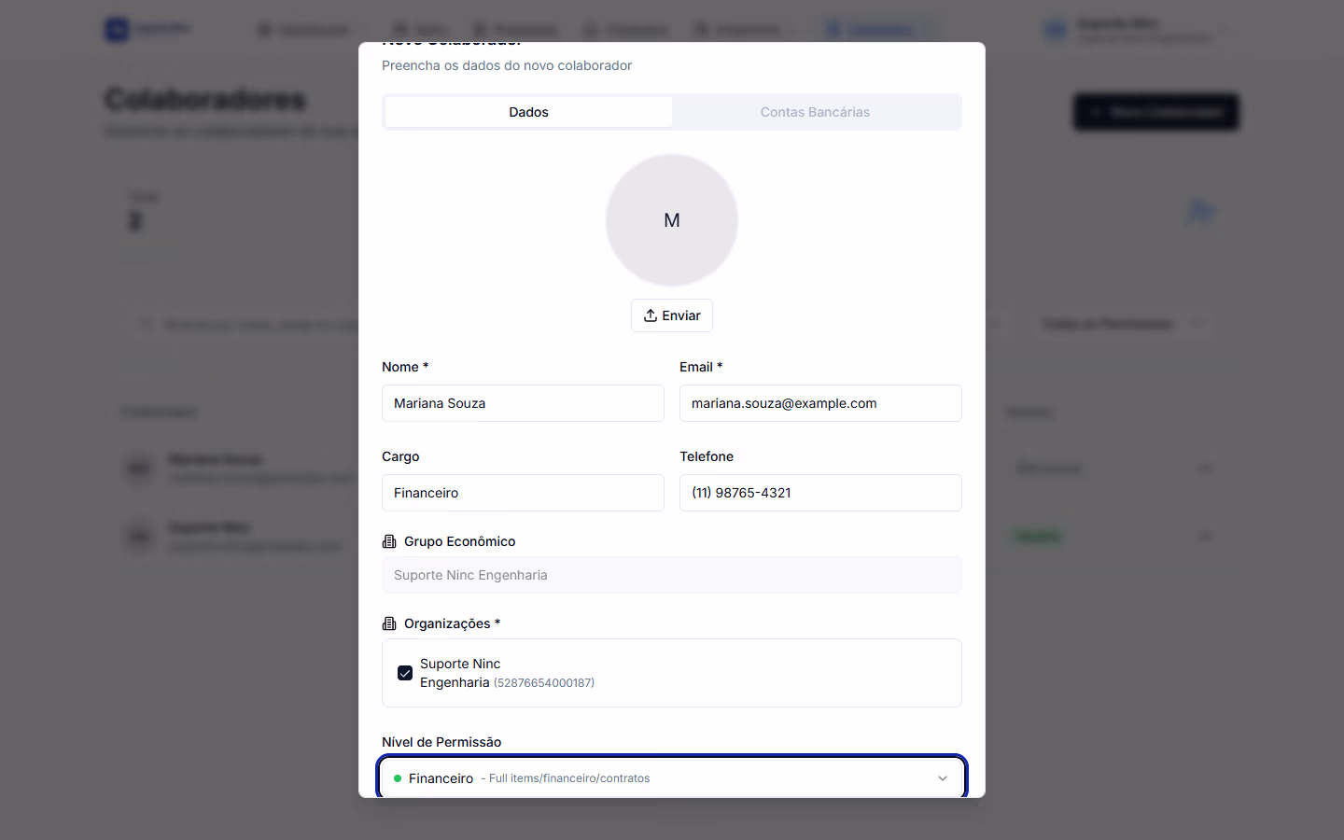Edit the Nome field with Mariana Souza
The image size is (1344, 840).
coord(523,403)
